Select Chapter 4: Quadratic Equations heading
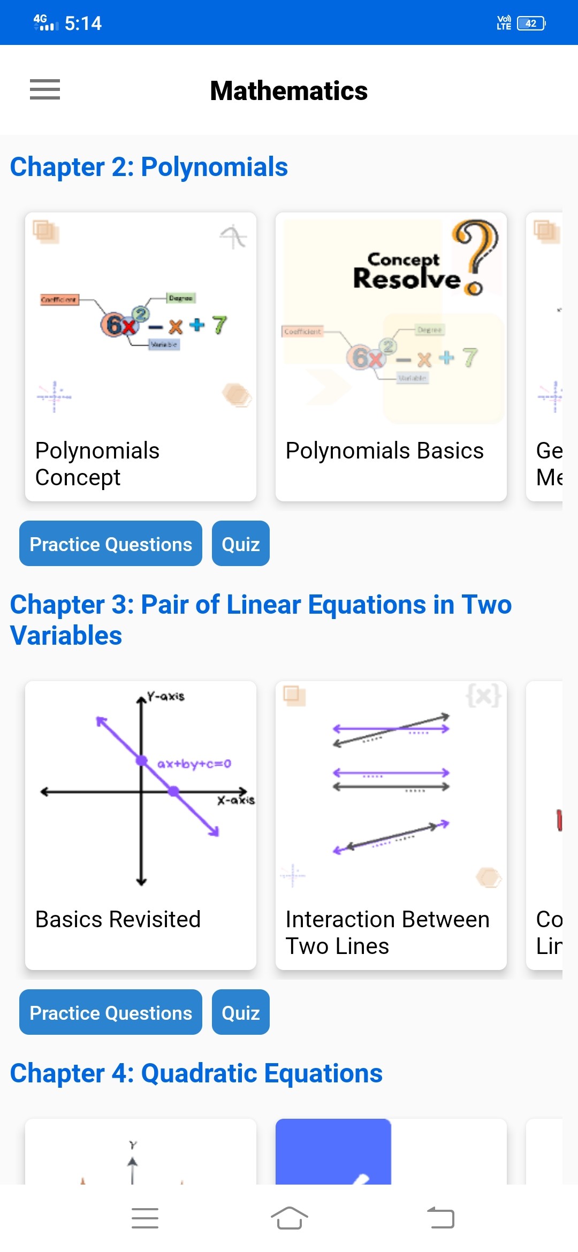The width and height of the screenshot is (578, 1252). (196, 1073)
